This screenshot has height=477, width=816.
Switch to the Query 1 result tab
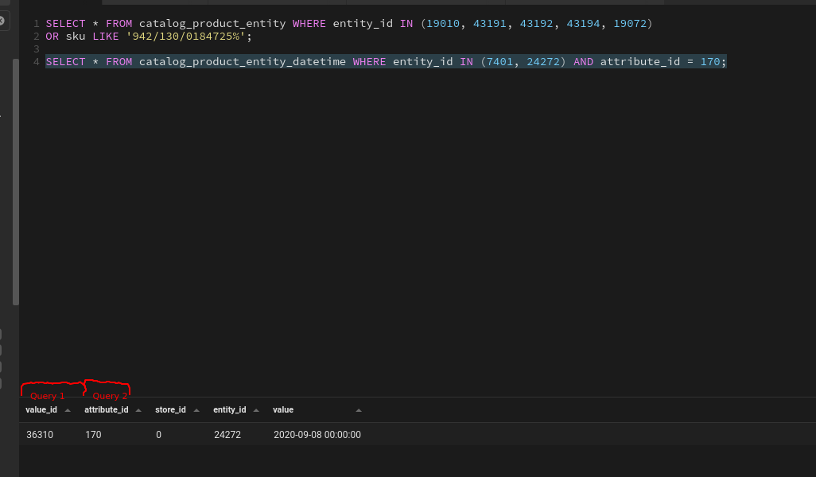pyautogui.click(x=48, y=395)
